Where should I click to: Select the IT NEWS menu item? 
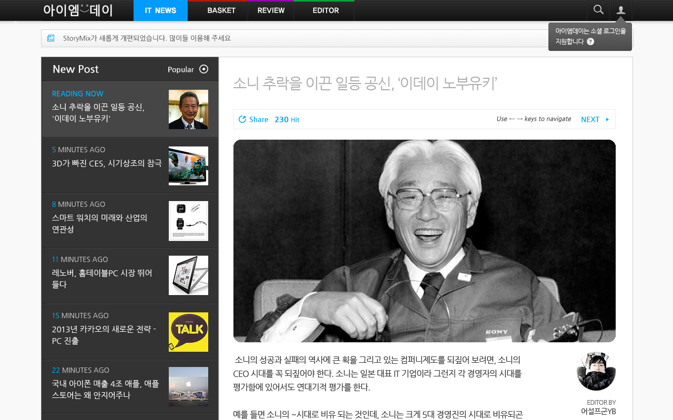click(160, 10)
